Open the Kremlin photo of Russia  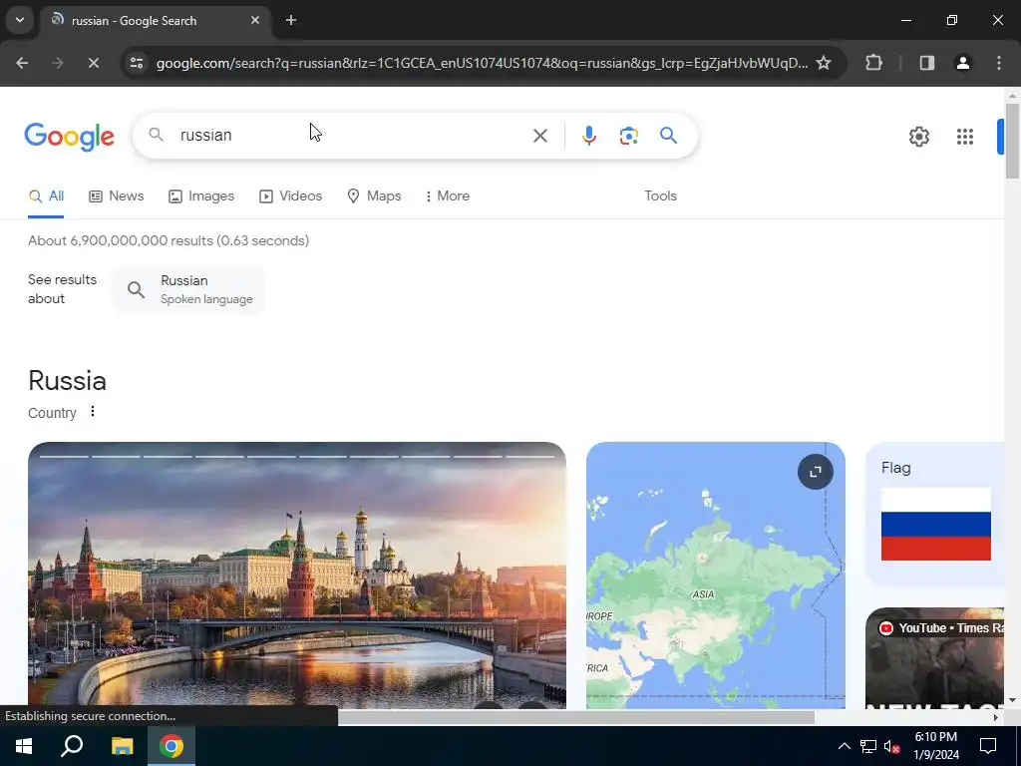(297, 575)
